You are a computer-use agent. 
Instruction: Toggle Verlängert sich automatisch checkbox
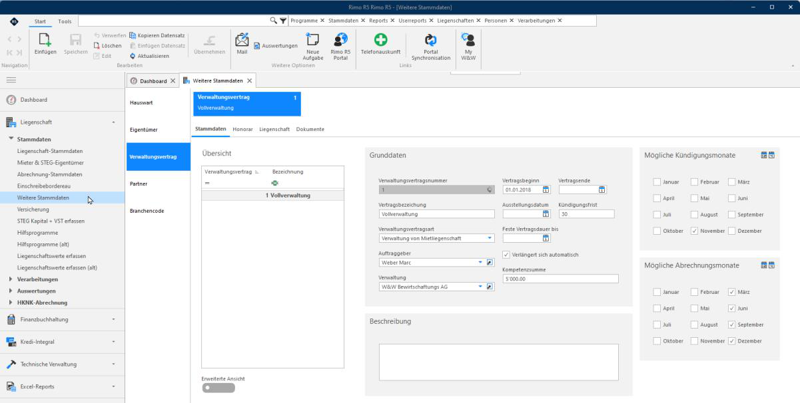pyautogui.click(x=506, y=255)
